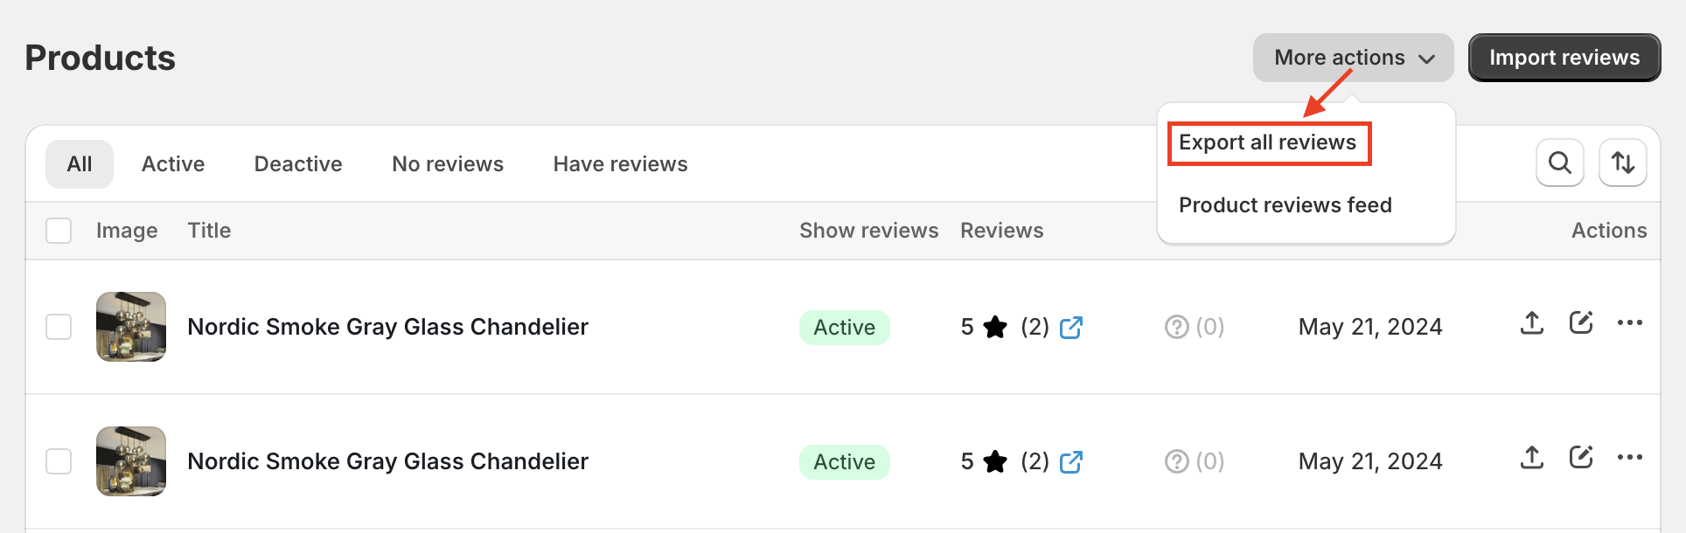Open external reviews link in first row
This screenshot has height=533, width=1686.
pyautogui.click(x=1070, y=328)
